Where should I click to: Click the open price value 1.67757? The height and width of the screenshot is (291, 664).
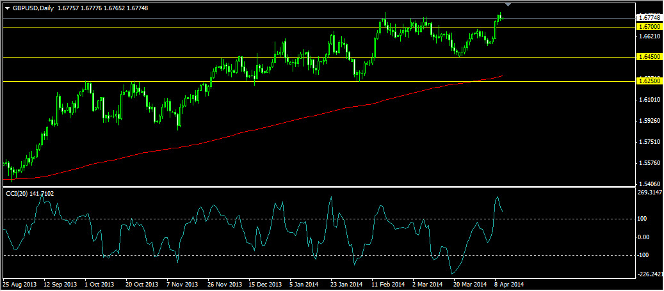[x=67, y=8]
